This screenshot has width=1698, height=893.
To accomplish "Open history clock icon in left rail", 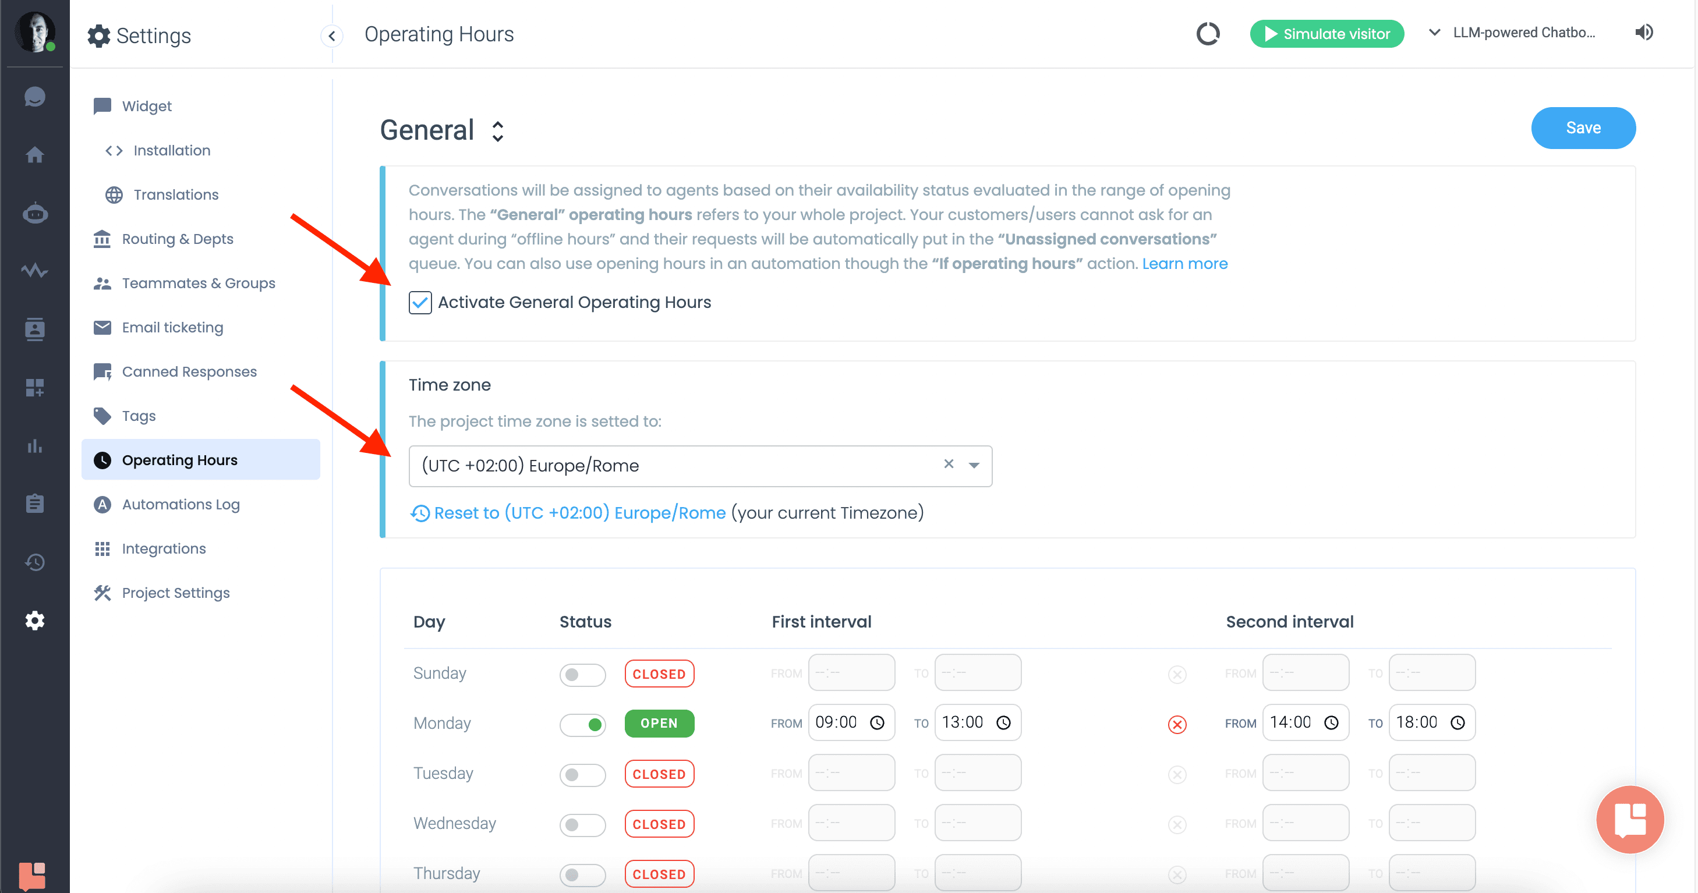I will click(34, 562).
